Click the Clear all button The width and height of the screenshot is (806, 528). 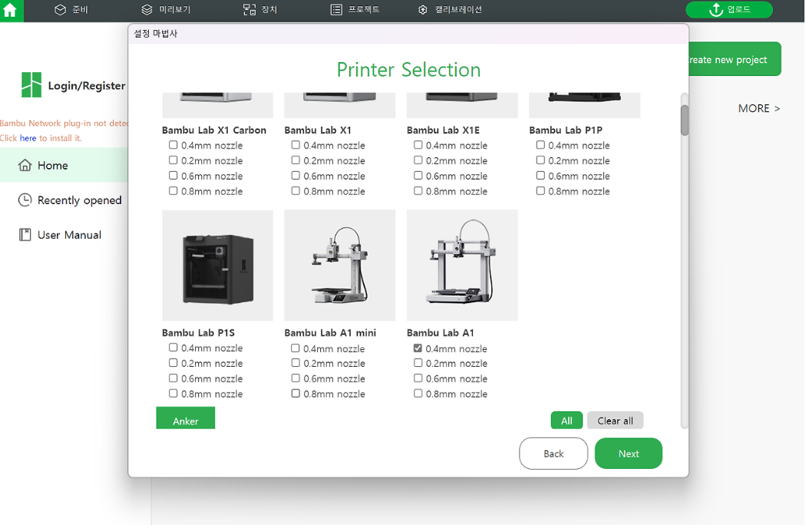[615, 421]
